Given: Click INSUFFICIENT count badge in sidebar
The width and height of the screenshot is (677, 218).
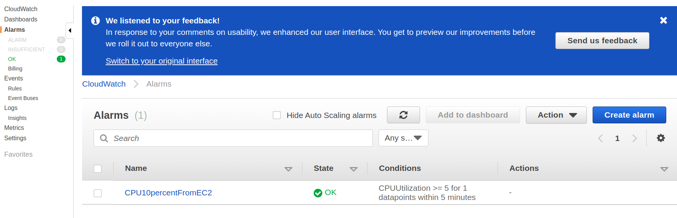Looking at the screenshot, I should [61, 49].
